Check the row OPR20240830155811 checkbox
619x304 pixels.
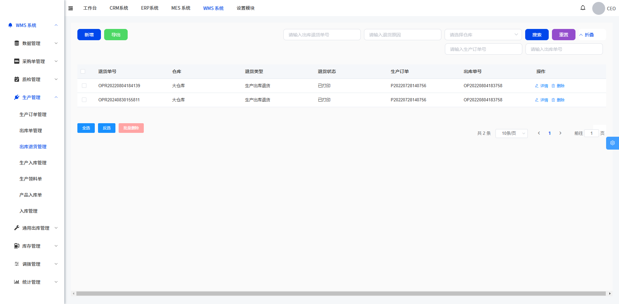pyautogui.click(x=84, y=100)
